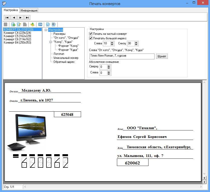Edit the envelope template with the pencil icon

pos(19,25)
